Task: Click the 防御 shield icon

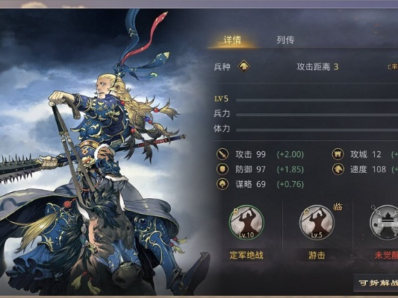Action: 223,169
